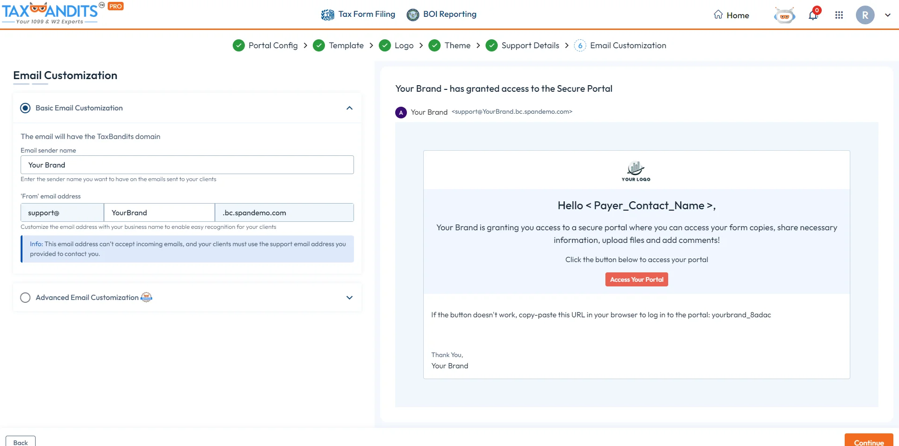
Task: Click the Info note about incoming emails
Action: (187, 249)
